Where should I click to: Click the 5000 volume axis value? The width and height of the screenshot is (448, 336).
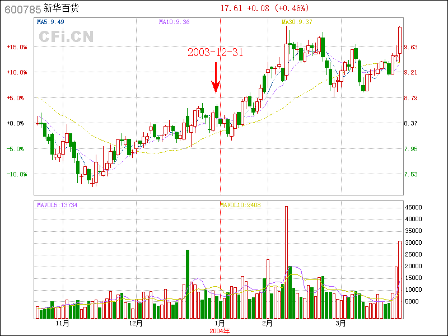[x=412, y=301]
